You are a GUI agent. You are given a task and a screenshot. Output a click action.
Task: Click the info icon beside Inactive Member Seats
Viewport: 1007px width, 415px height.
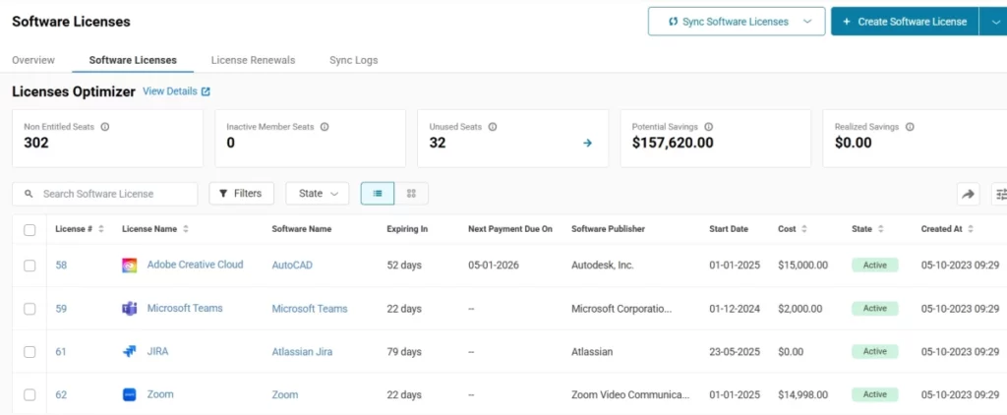325,127
